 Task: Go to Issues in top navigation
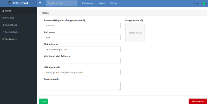tap(102, 3)
